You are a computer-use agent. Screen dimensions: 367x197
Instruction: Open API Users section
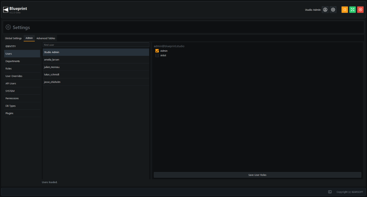22,84
